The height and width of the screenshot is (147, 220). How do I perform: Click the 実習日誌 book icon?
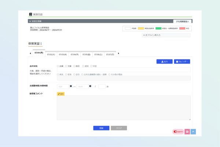pyautogui.click(x=30, y=14)
